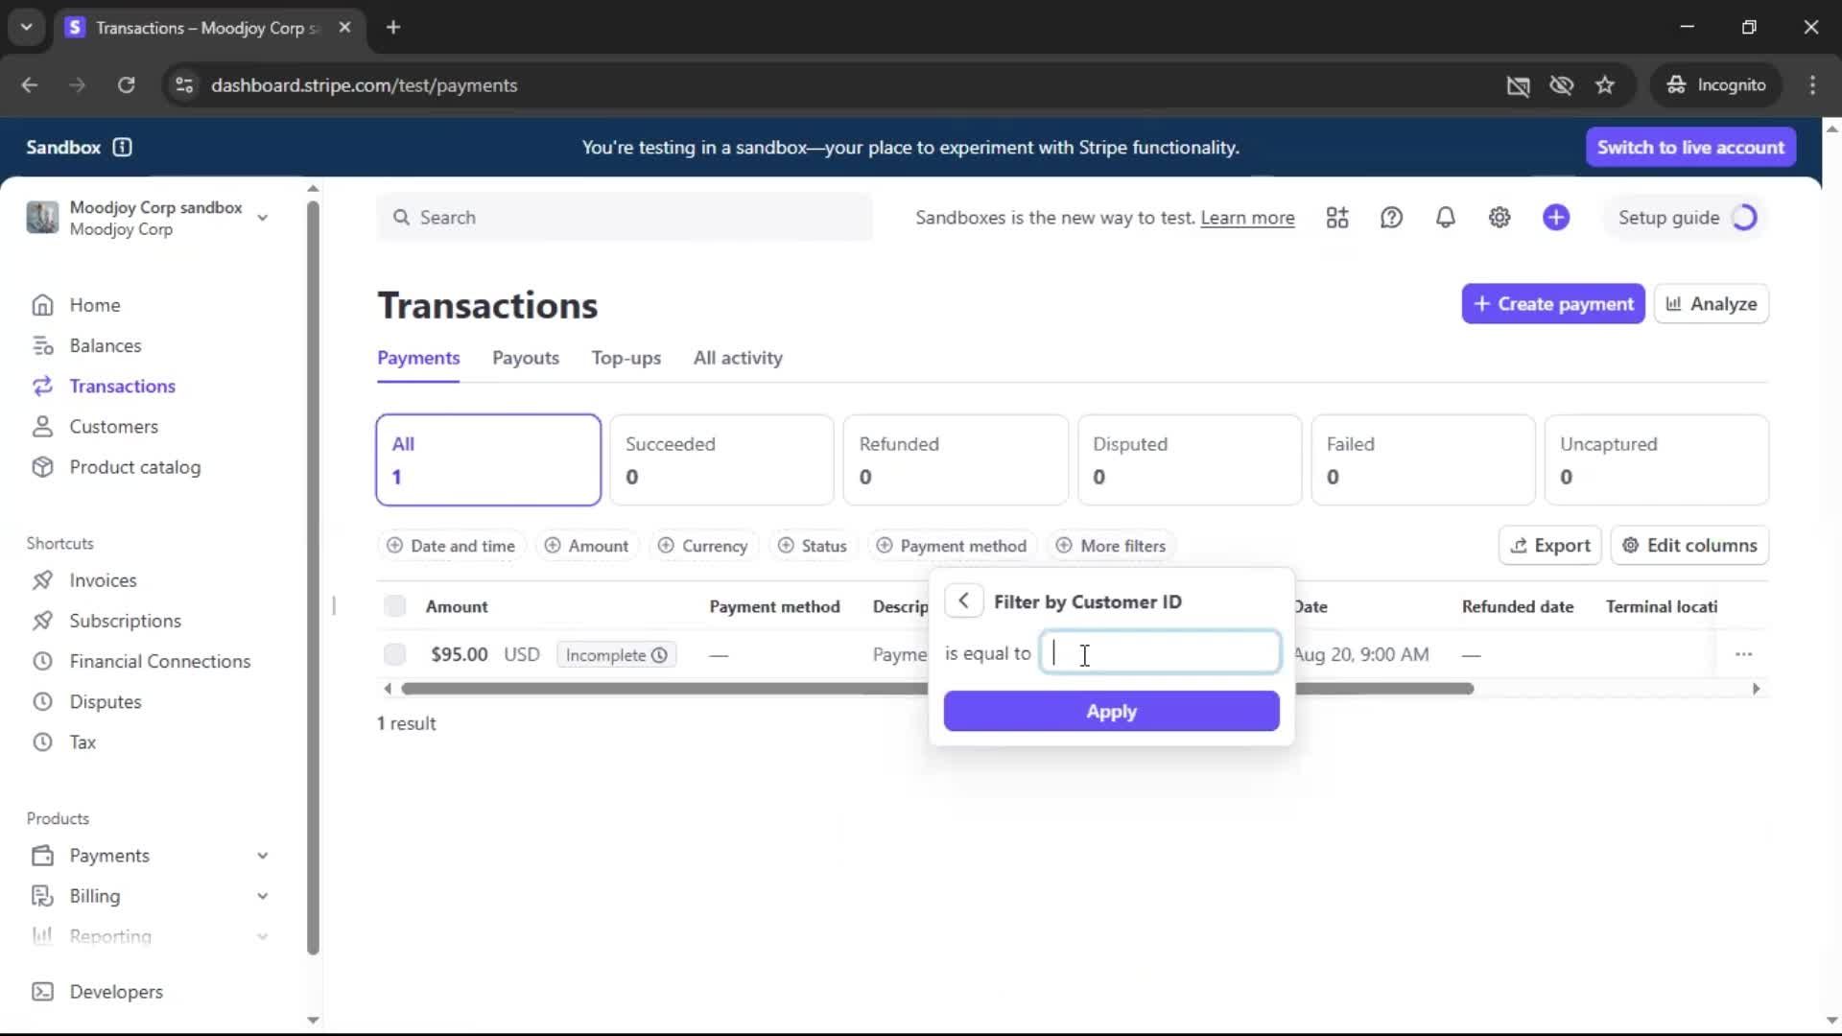1842x1036 pixels.
Task: Click the Sandbox info icon
Action: pyautogui.click(x=122, y=147)
